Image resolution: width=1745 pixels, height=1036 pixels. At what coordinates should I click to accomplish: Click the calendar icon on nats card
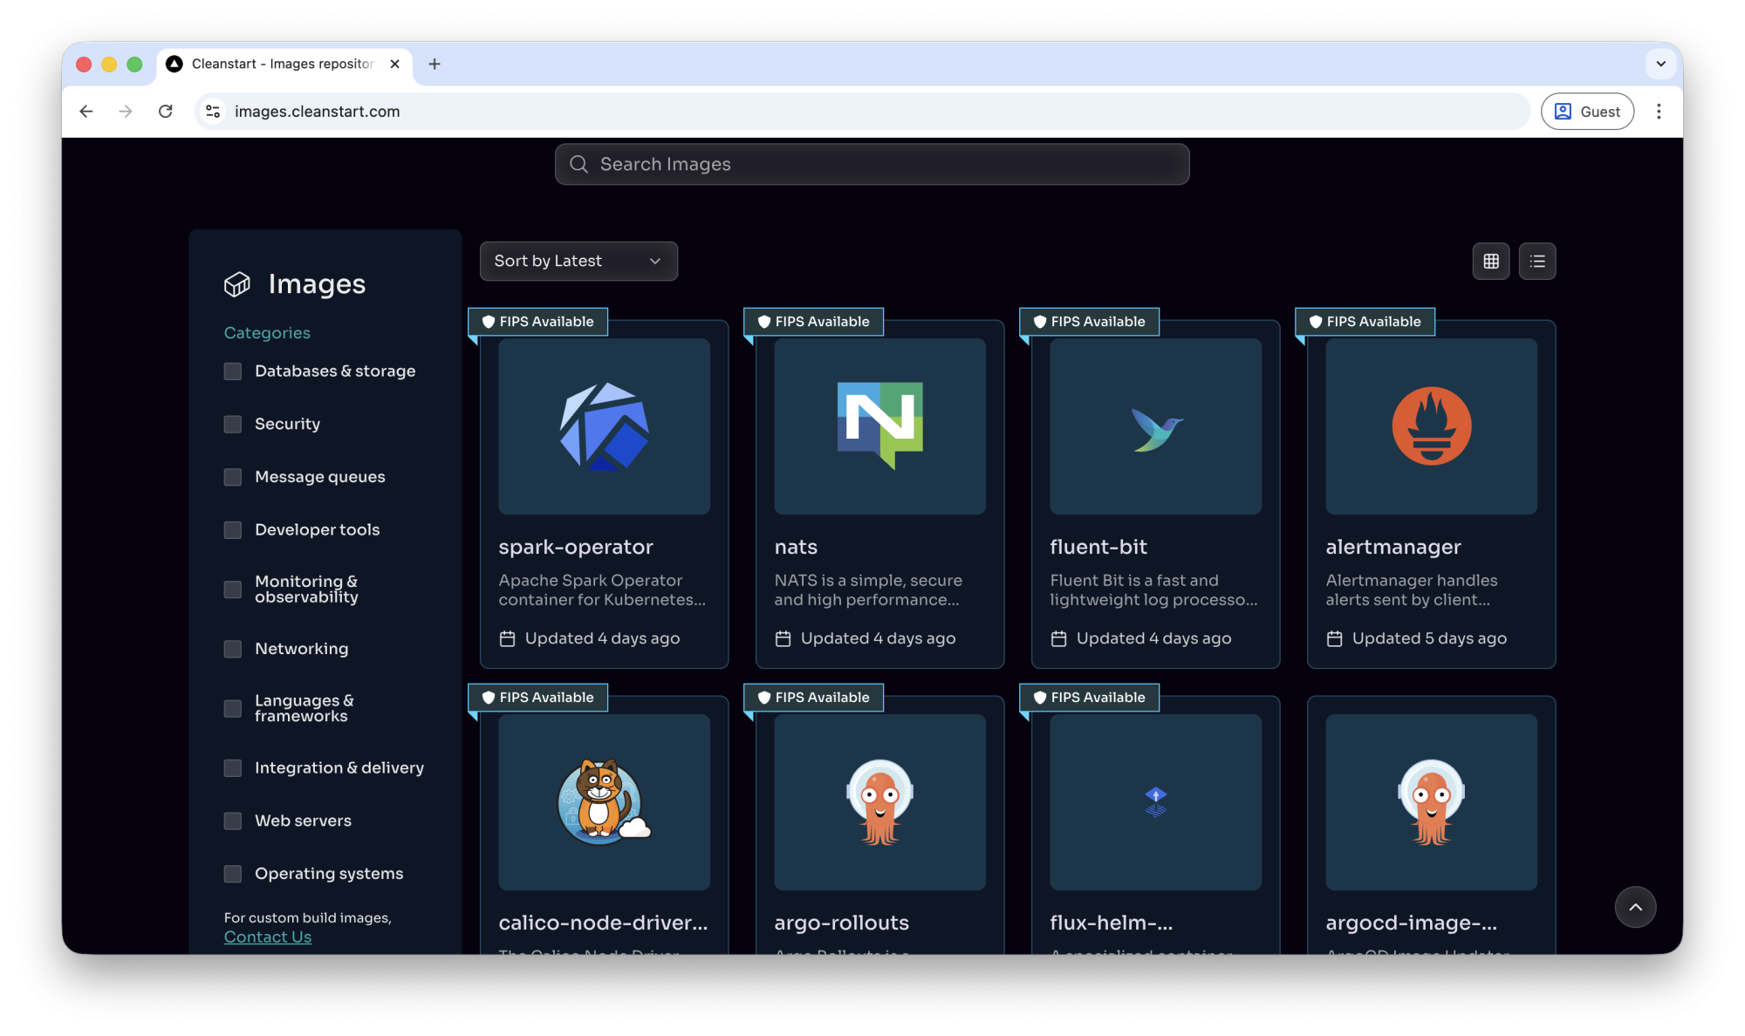pyautogui.click(x=783, y=638)
